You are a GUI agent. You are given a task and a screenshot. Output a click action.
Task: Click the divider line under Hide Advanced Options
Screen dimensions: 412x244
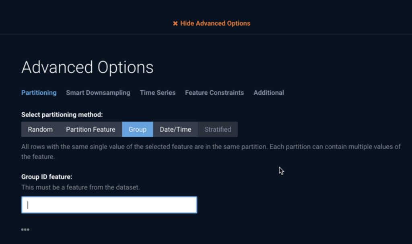tap(206, 35)
